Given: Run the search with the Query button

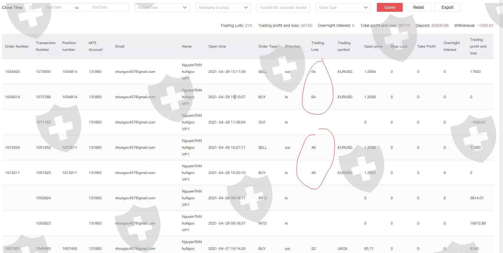Looking at the screenshot, I should 390,7.
